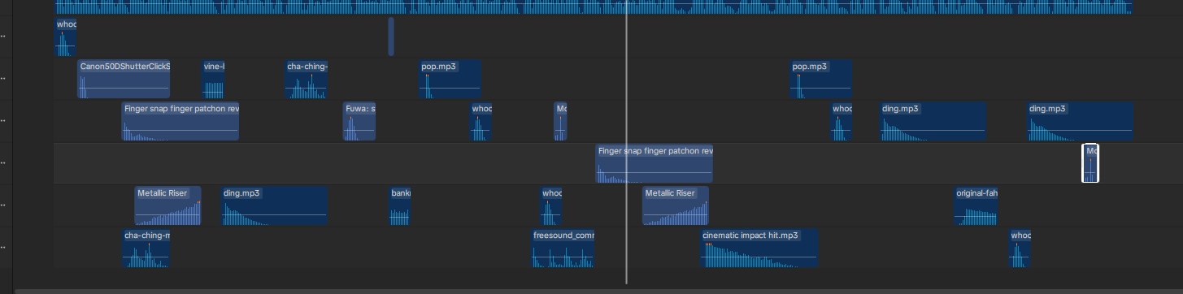This screenshot has height=294, width=1183.
Task: Select the original-fah audio clip
Action: point(976,205)
